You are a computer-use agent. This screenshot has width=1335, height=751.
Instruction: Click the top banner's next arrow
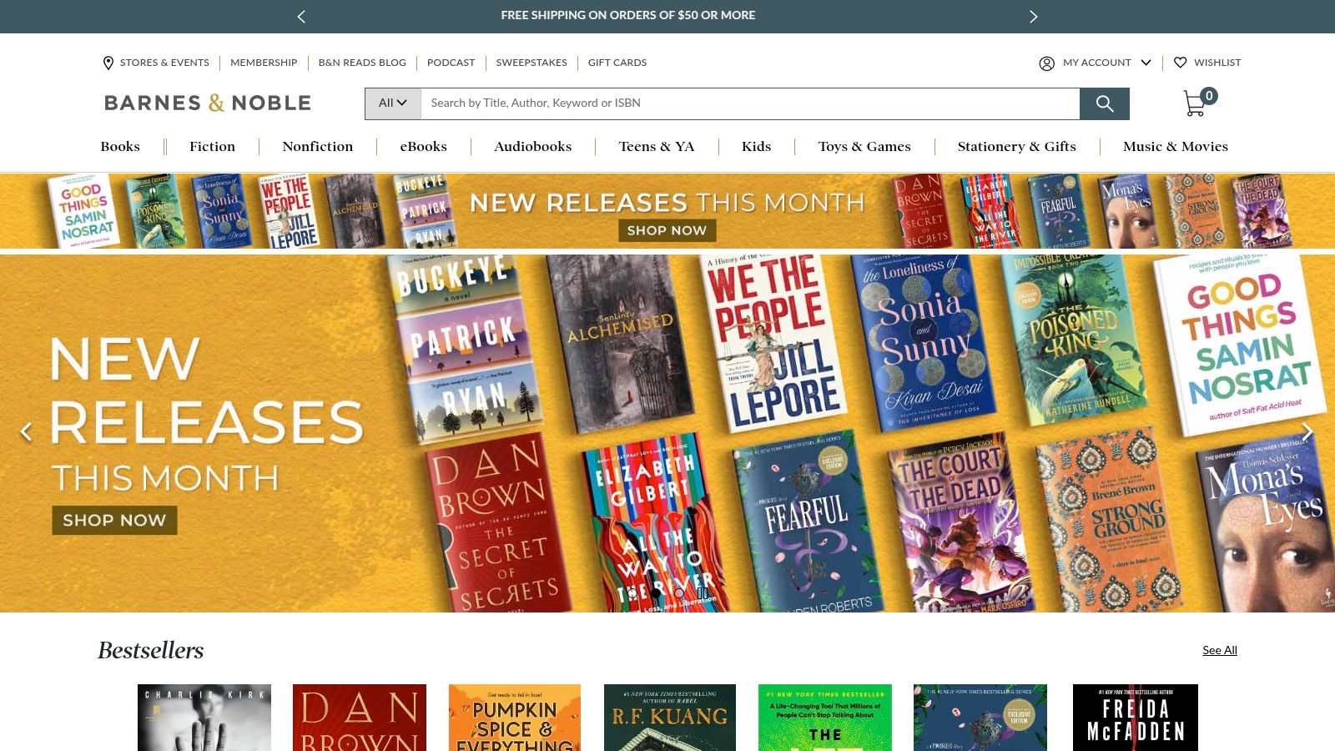(1034, 16)
